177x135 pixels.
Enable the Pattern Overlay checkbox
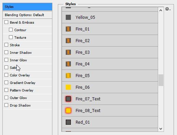click(6, 90)
